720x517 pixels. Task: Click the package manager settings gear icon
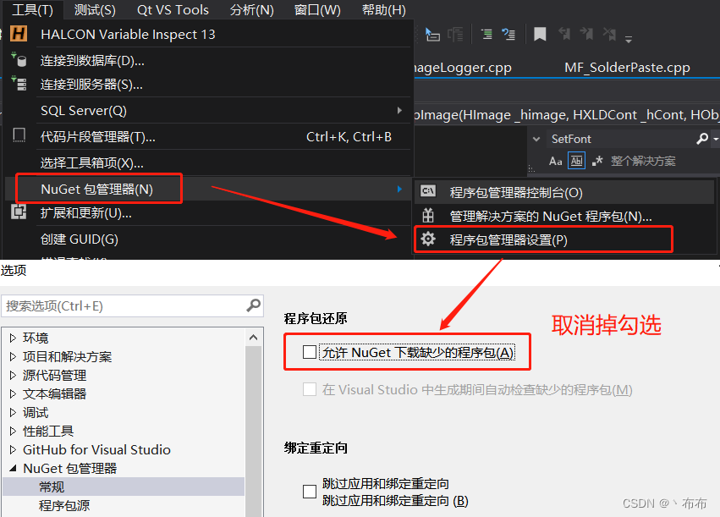pyautogui.click(x=428, y=239)
